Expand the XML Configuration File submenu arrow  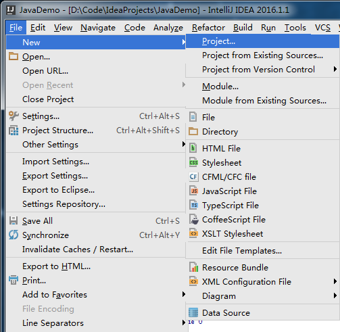[x=335, y=281]
